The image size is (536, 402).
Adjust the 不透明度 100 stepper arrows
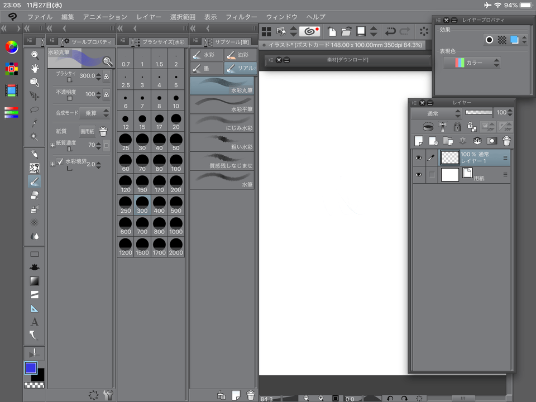click(98, 95)
